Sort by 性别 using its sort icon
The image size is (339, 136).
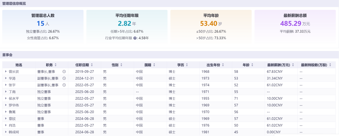click(121, 65)
